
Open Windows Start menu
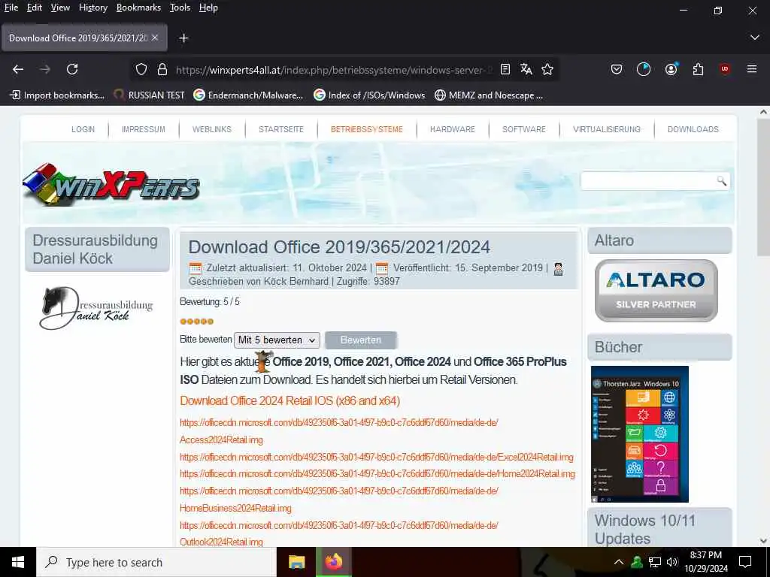[x=18, y=562]
